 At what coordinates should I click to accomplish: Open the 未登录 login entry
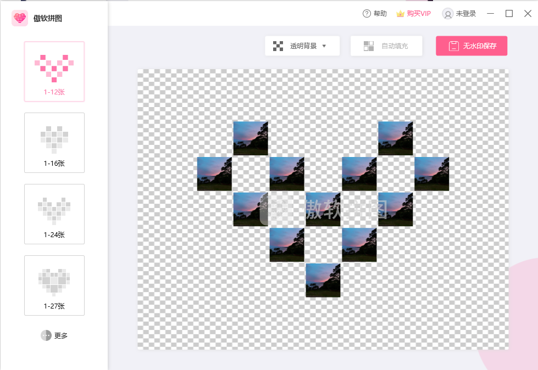pyautogui.click(x=459, y=13)
